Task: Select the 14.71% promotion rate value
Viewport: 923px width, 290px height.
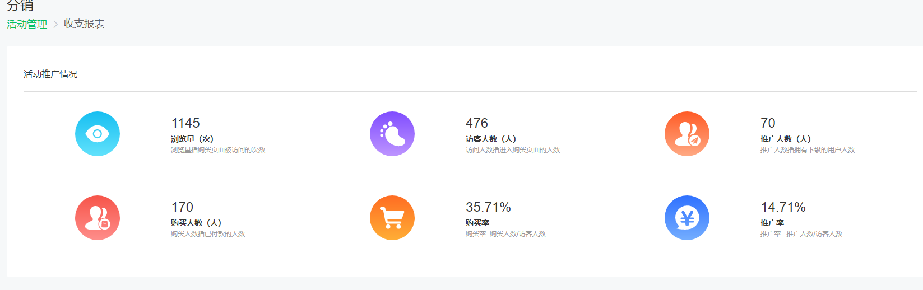Action: coord(783,207)
